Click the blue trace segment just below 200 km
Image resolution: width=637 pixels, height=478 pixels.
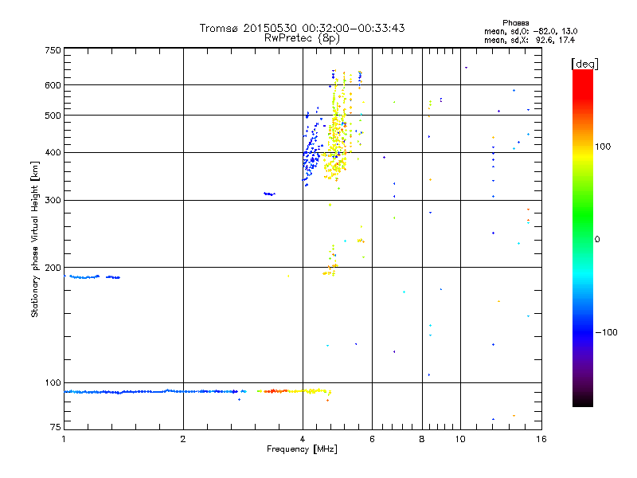pos(92,277)
